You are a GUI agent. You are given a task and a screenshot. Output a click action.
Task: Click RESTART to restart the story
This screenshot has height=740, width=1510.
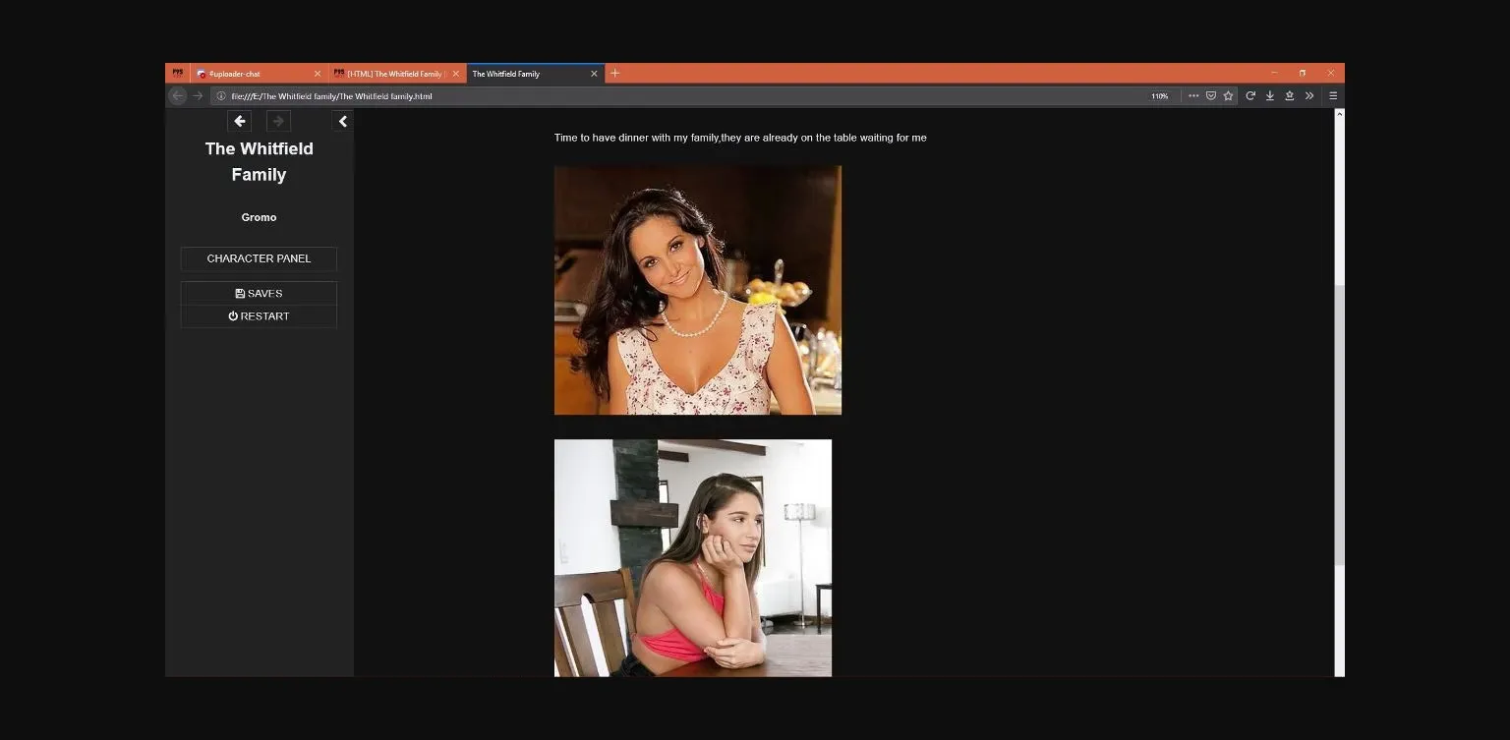(x=259, y=315)
